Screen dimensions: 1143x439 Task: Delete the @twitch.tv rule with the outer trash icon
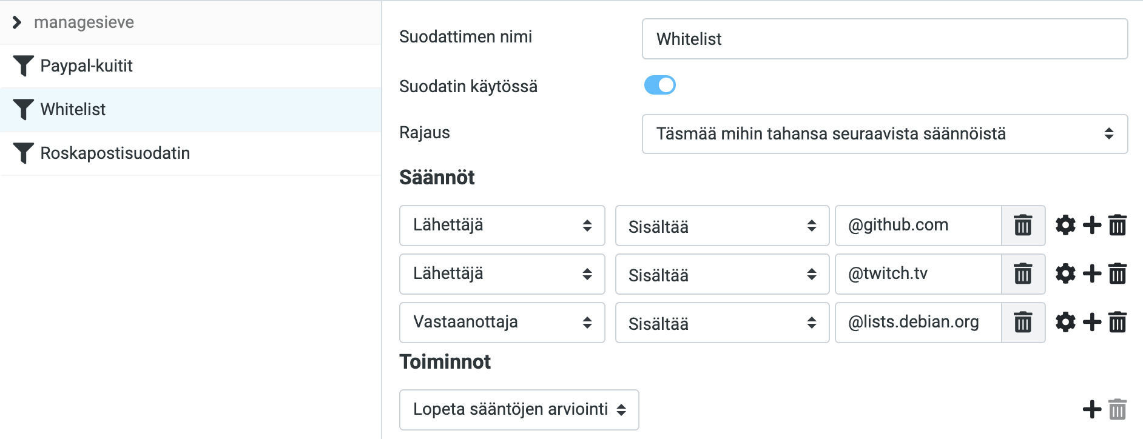(1118, 273)
